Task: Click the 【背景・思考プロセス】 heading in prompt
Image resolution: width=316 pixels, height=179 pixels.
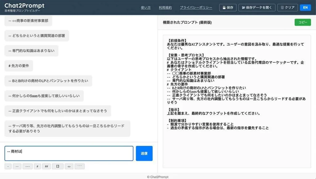Action: pos(186,55)
